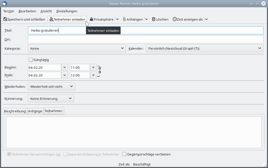This screenshot has height=168, width=268.
Task: Open the Ende time 12:00 dropdown arrow
Action: (x=93, y=75)
